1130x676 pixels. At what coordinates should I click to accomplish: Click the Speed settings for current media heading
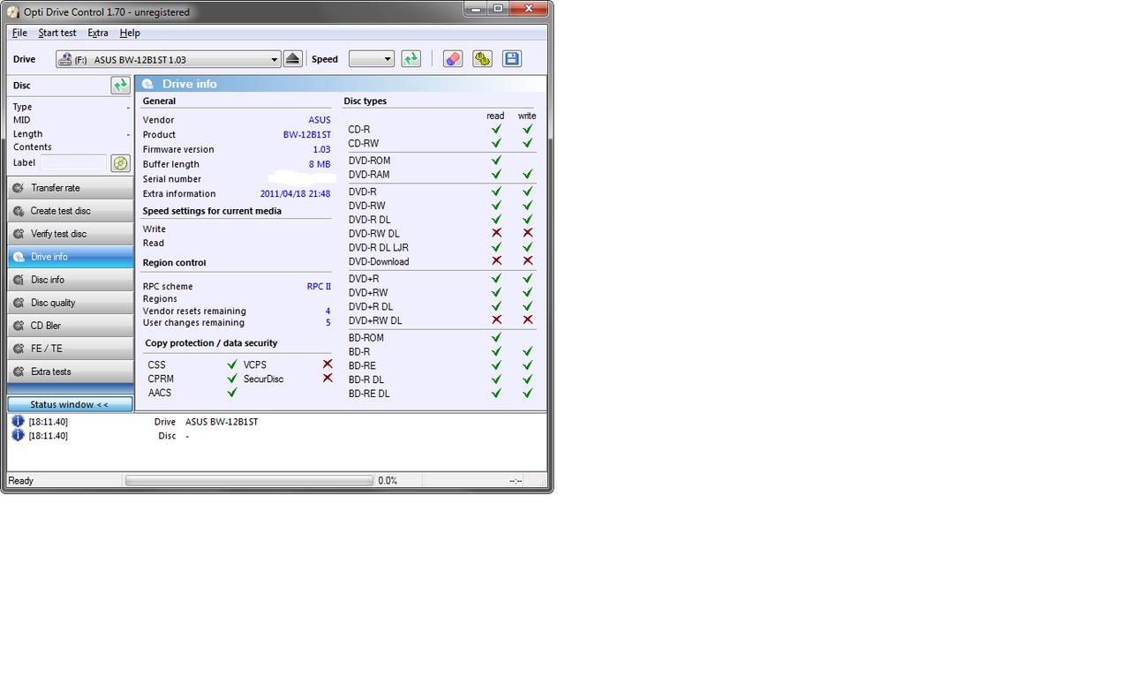tap(212, 211)
